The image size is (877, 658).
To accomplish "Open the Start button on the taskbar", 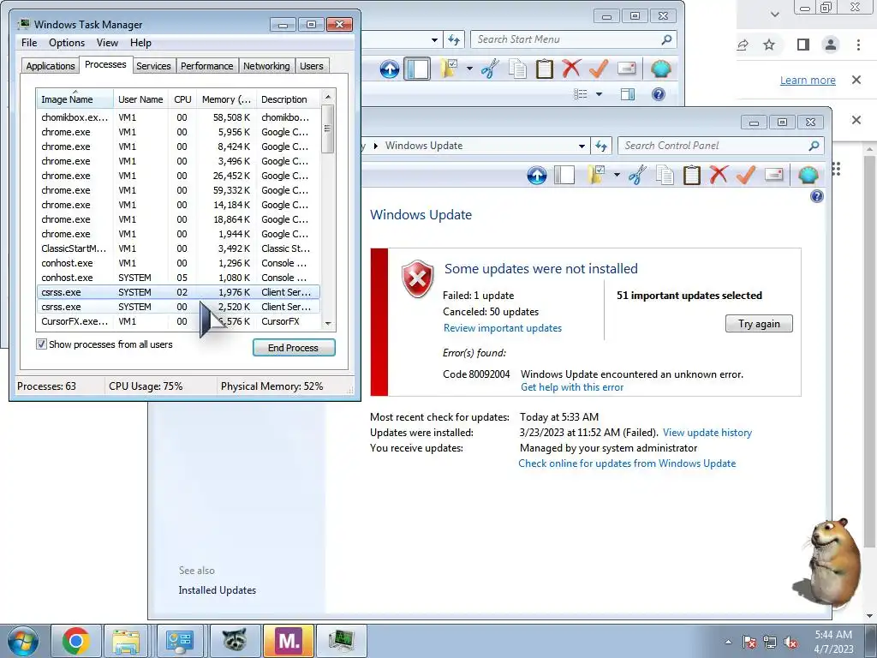I will 23,641.
